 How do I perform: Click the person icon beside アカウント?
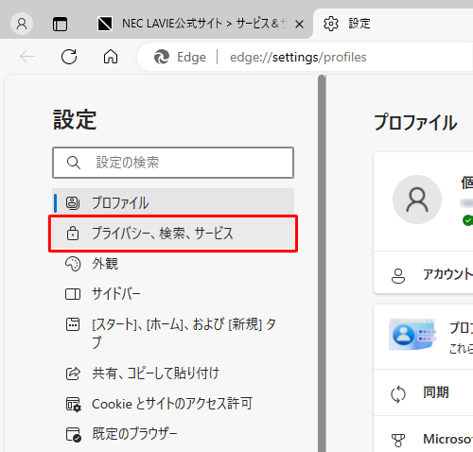[x=398, y=276]
